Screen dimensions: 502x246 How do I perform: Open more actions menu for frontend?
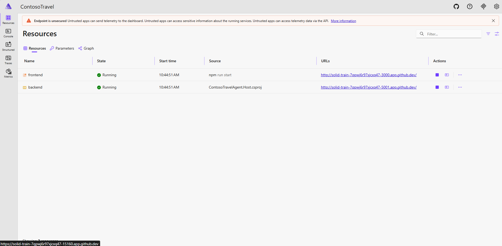[460, 75]
